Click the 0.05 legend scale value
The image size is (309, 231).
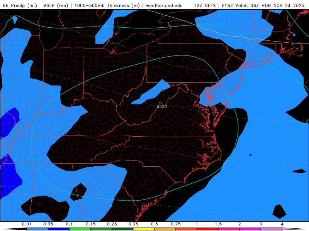coord(48,224)
